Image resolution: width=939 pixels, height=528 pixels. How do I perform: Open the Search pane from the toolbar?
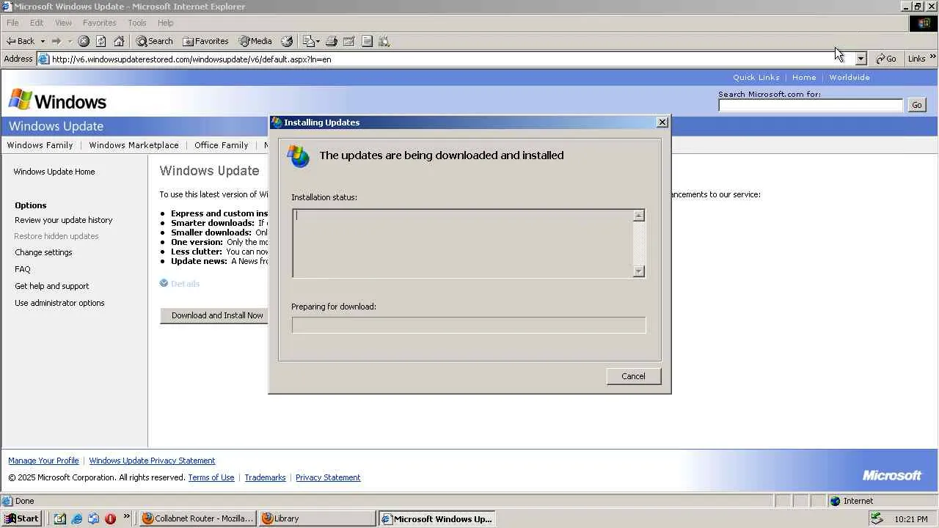coord(154,41)
